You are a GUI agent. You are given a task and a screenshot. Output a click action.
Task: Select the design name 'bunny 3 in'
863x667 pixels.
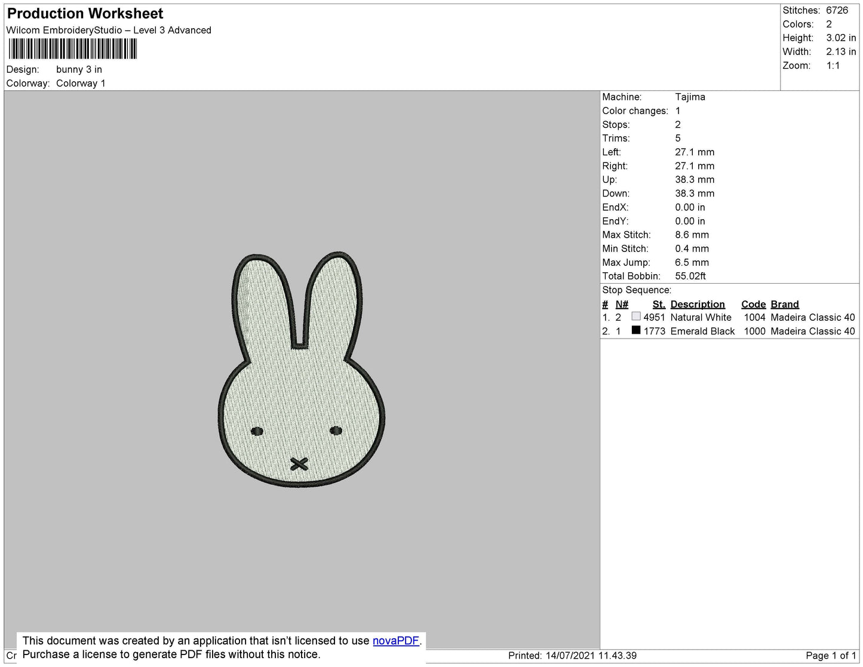point(79,70)
